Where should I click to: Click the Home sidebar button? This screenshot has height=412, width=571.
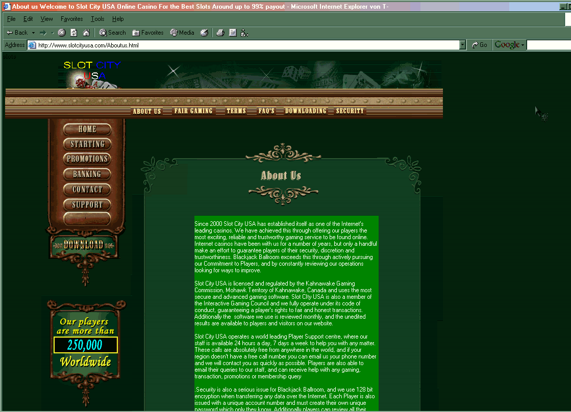click(87, 129)
